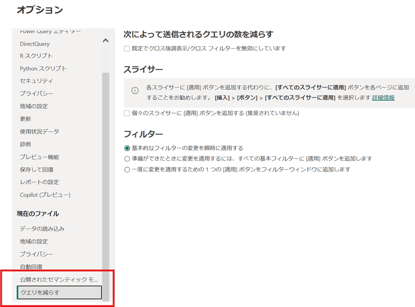Open プレビュー機能 settings

pyautogui.click(x=39, y=157)
